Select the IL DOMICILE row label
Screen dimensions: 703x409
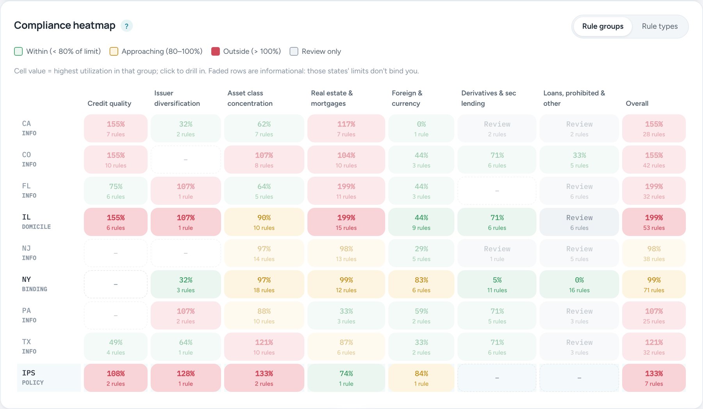[49, 222]
